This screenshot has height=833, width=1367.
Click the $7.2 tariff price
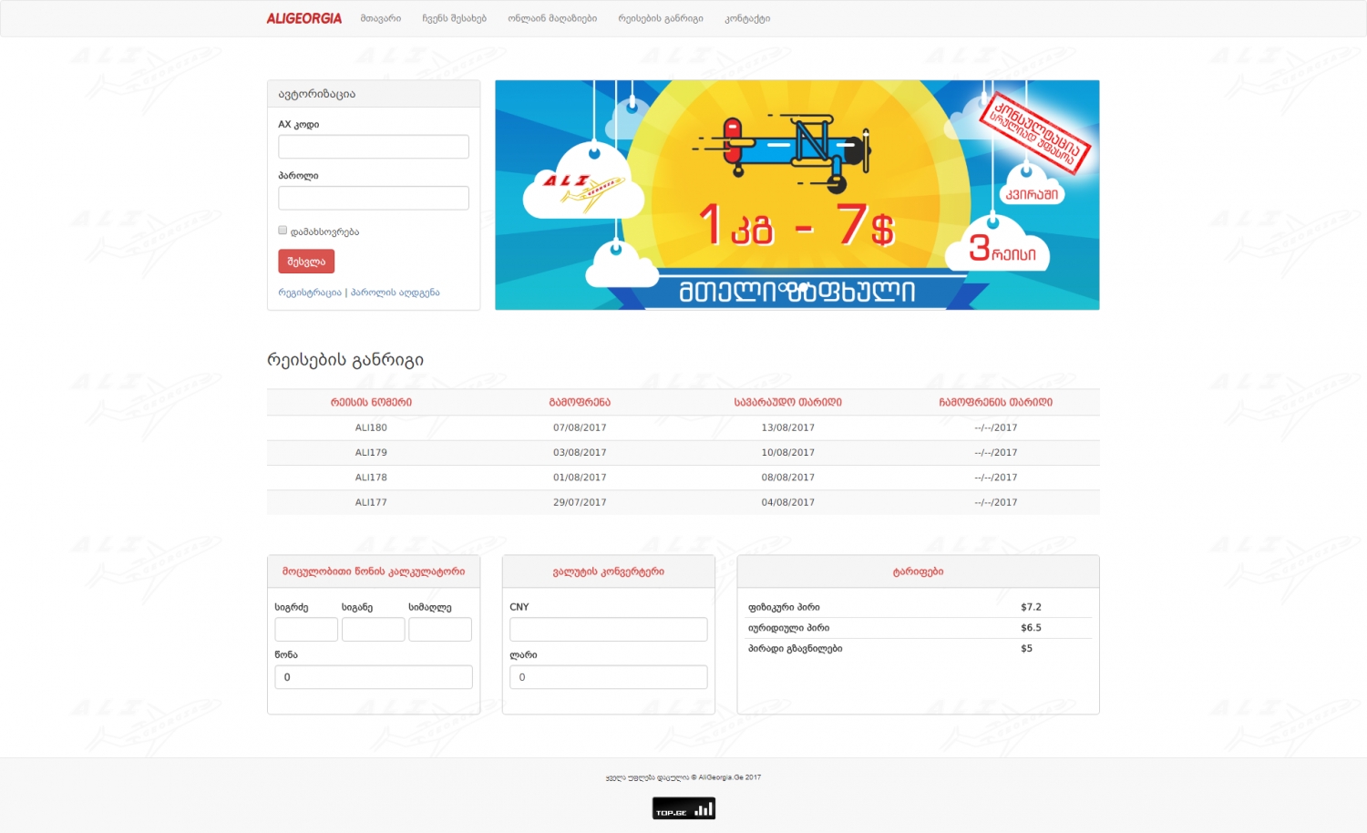tap(1031, 607)
